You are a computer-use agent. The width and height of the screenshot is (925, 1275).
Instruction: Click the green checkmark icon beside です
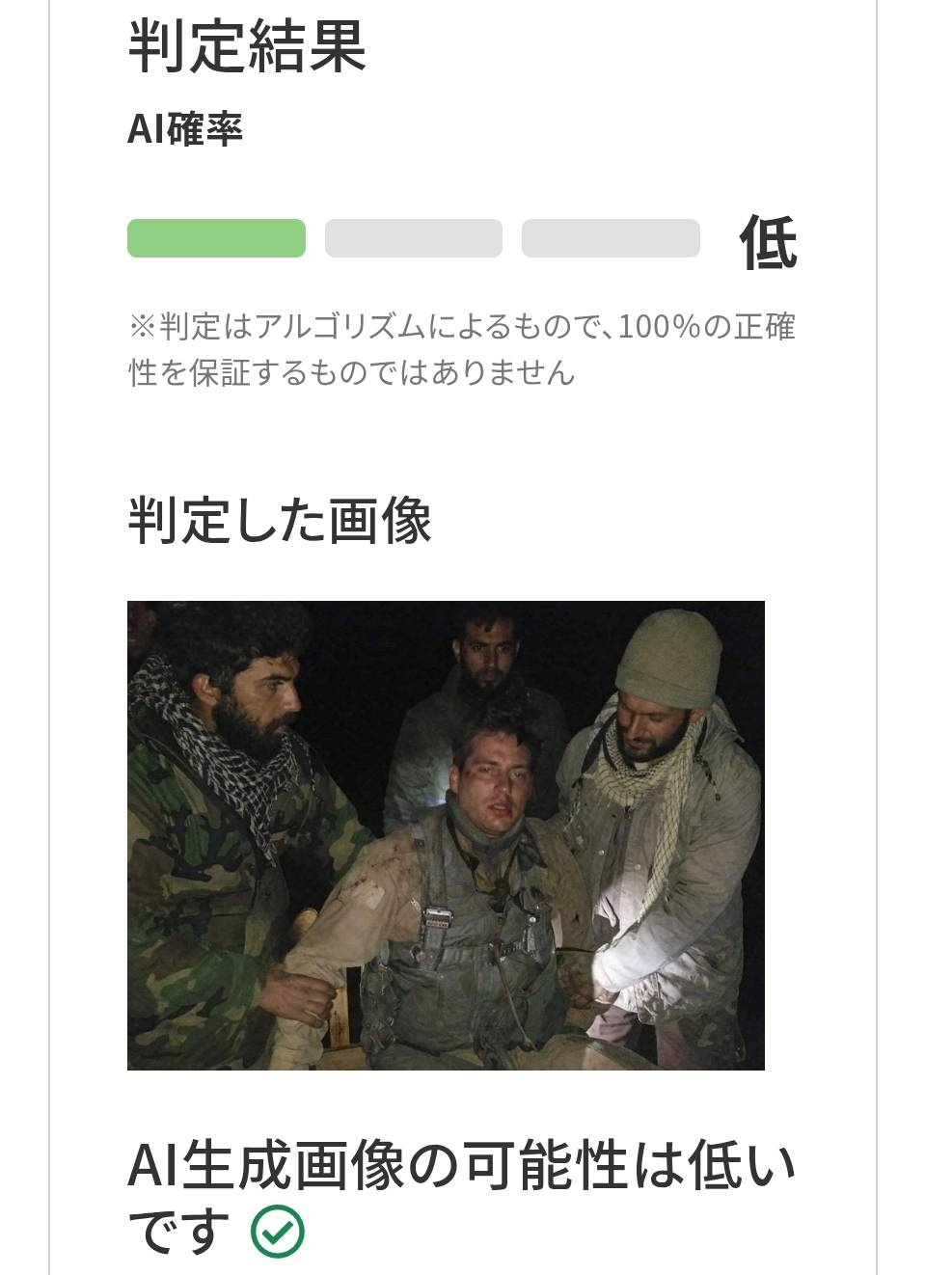[277, 1231]
